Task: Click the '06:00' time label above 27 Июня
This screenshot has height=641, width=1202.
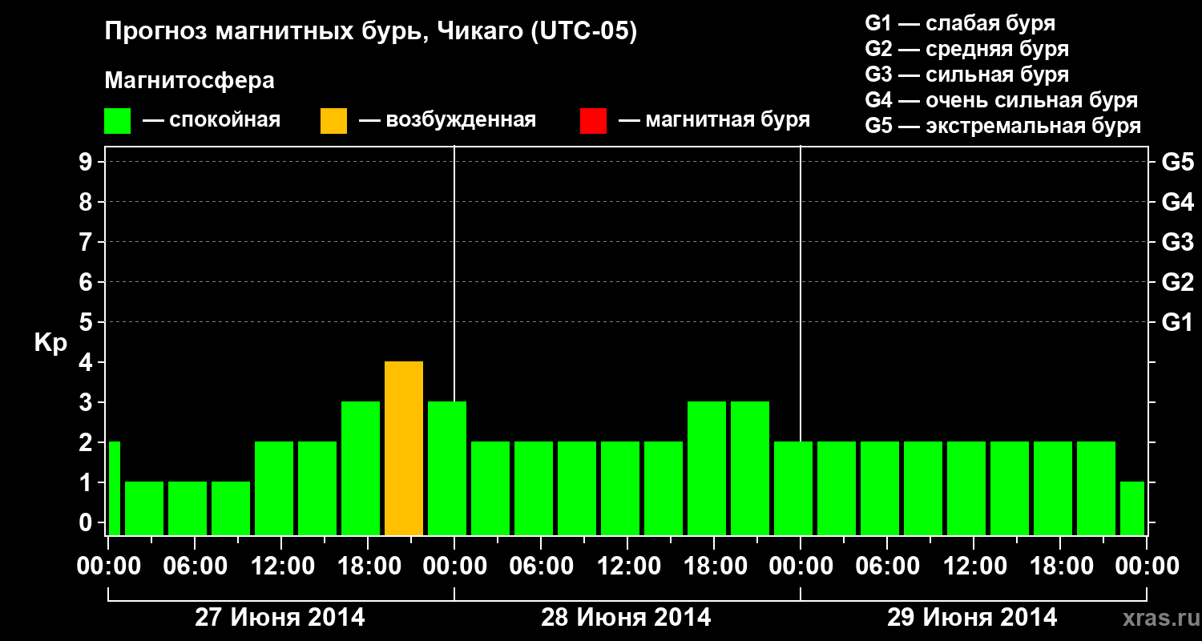Action: 195,566
